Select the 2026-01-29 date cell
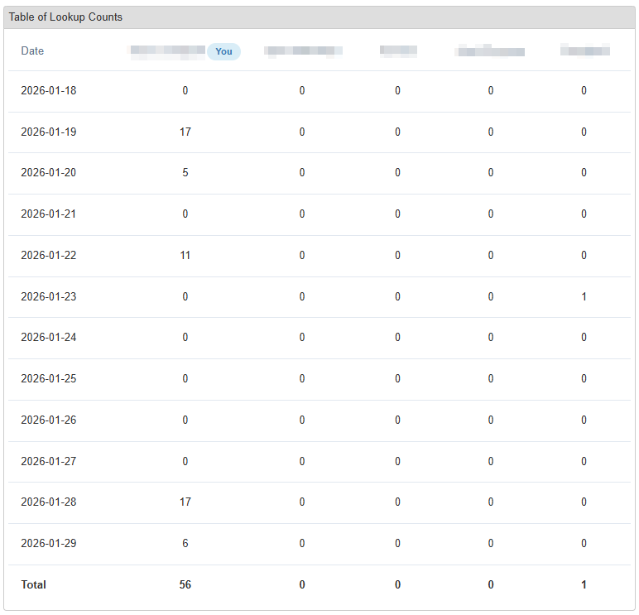Screen dimensions: 639x615 click(x=49, y=543)
